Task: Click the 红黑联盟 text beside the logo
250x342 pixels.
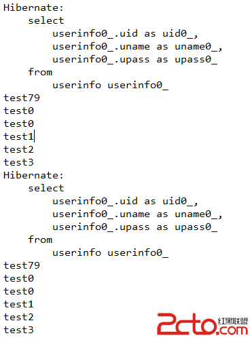Action: [x=233, y=321]
